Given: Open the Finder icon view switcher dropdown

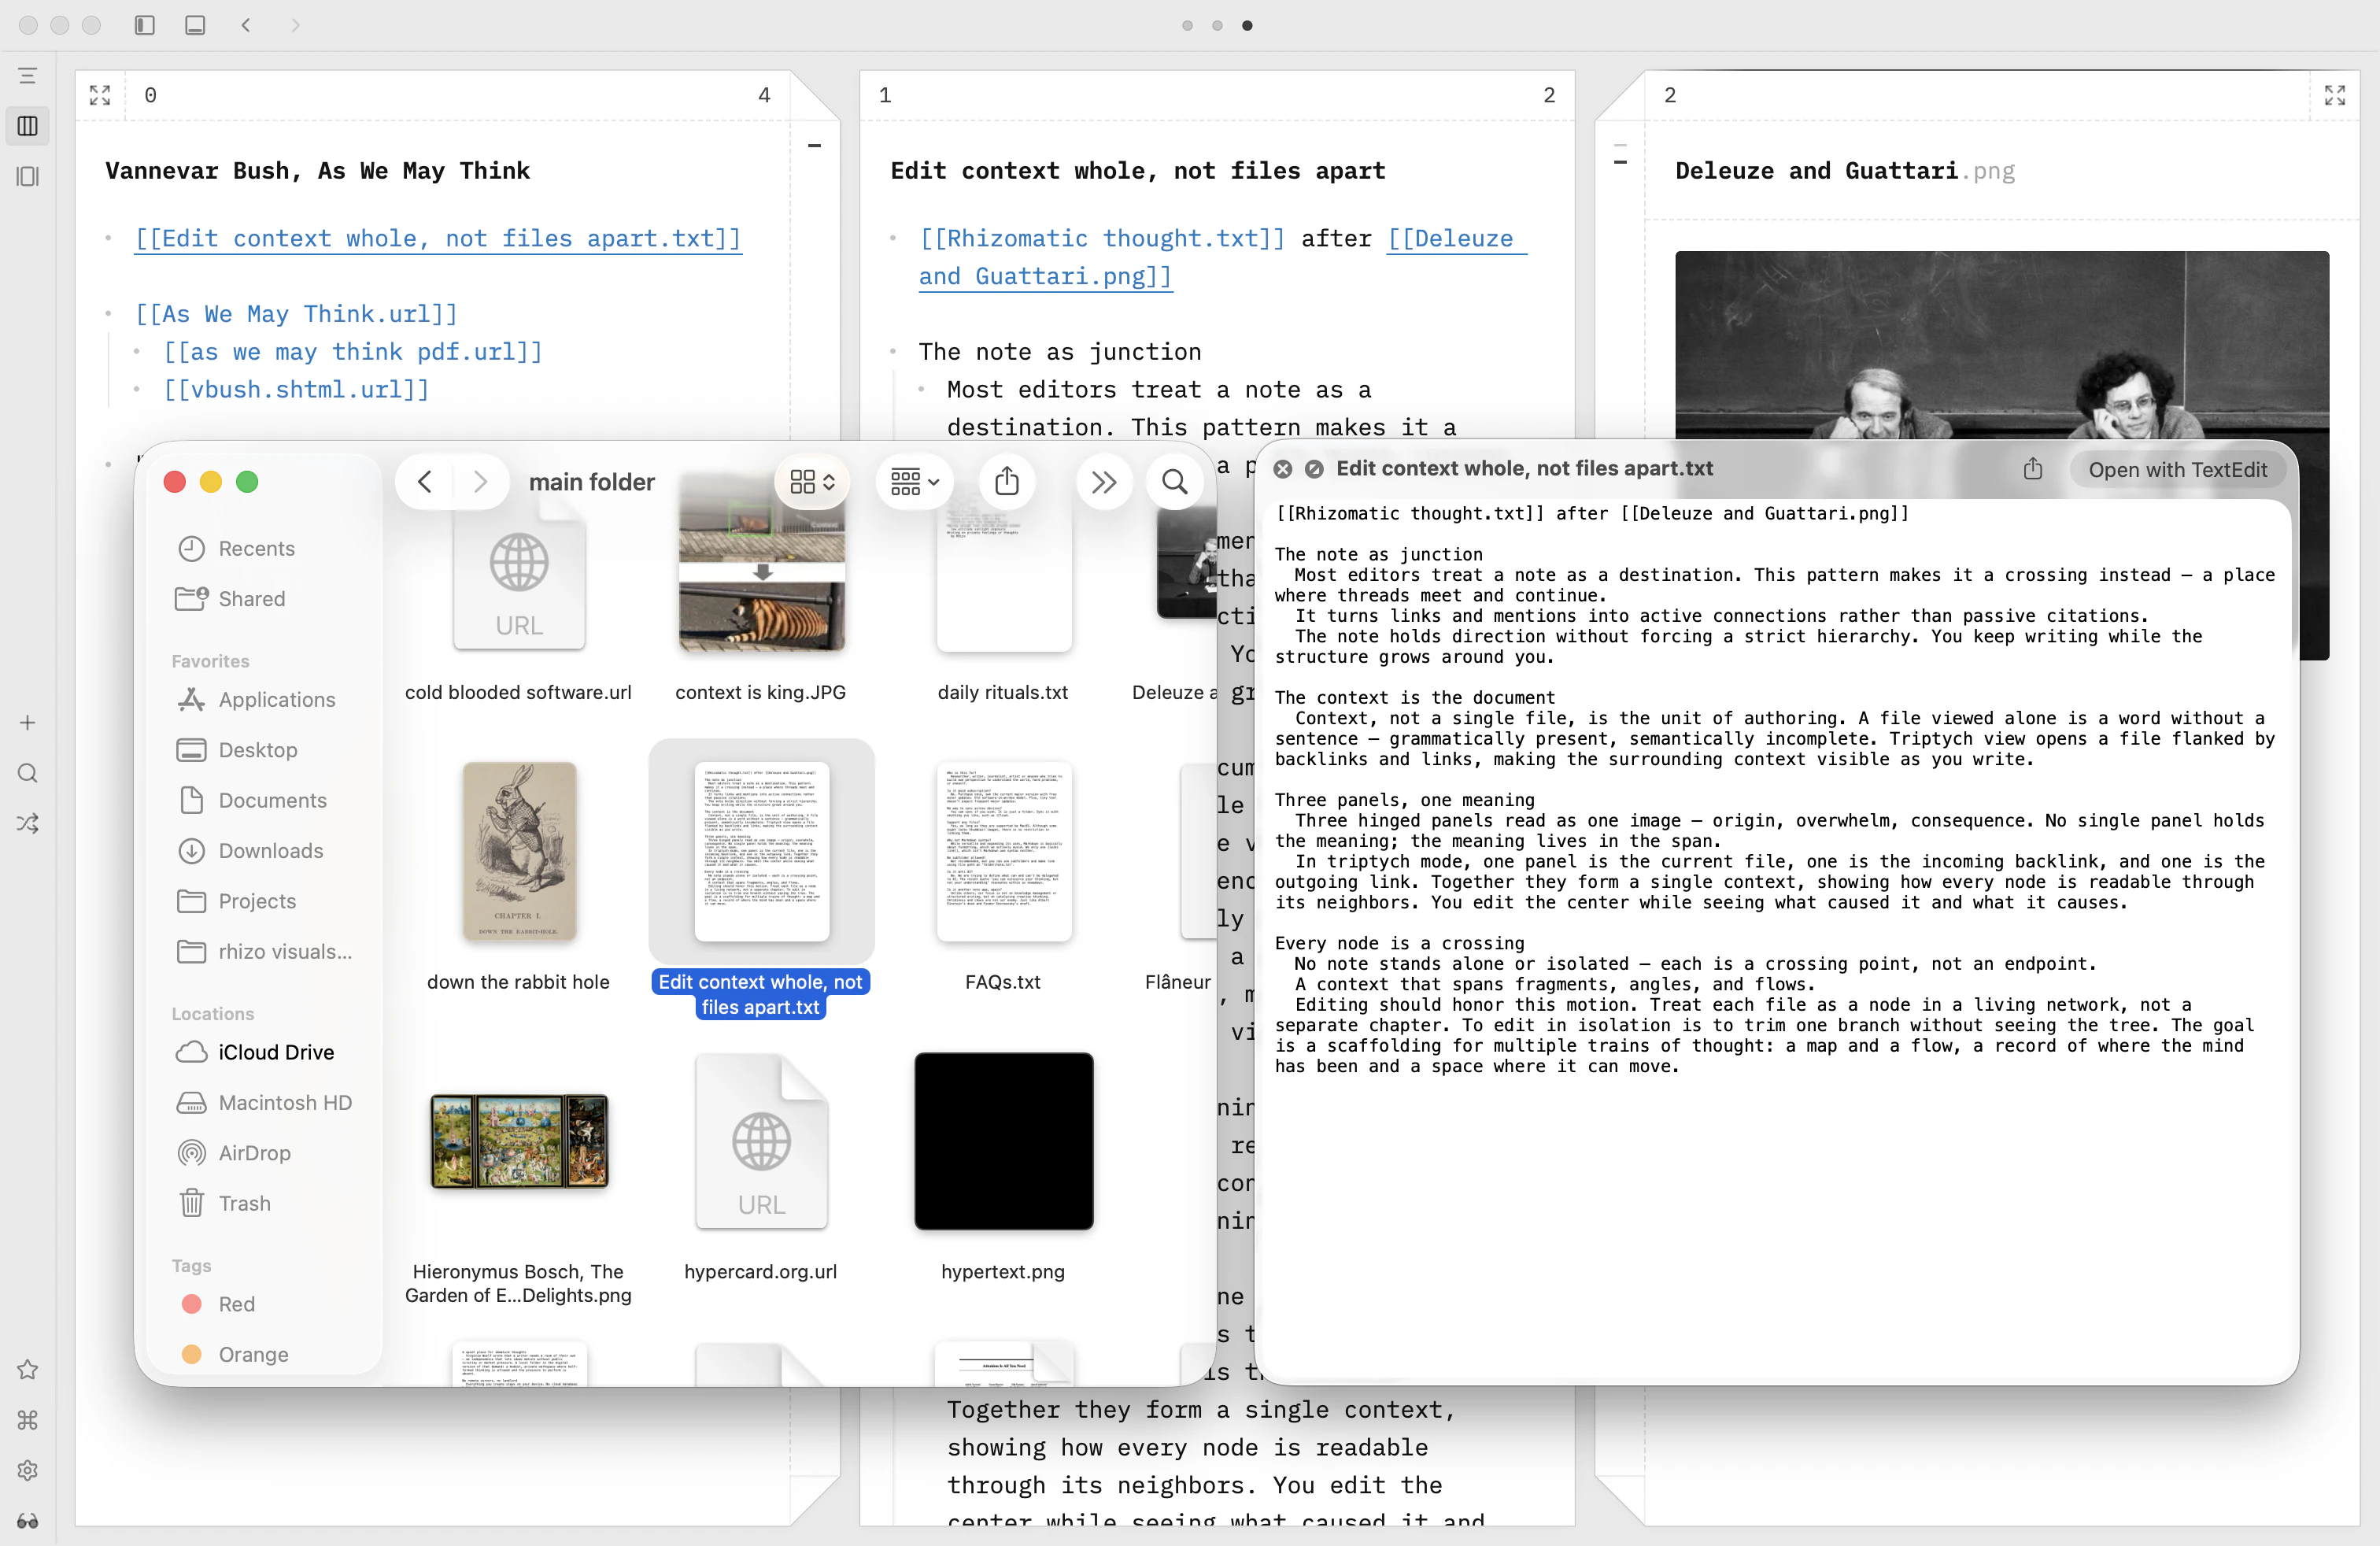Looking at the screenshot, I should tap(812, 482).
